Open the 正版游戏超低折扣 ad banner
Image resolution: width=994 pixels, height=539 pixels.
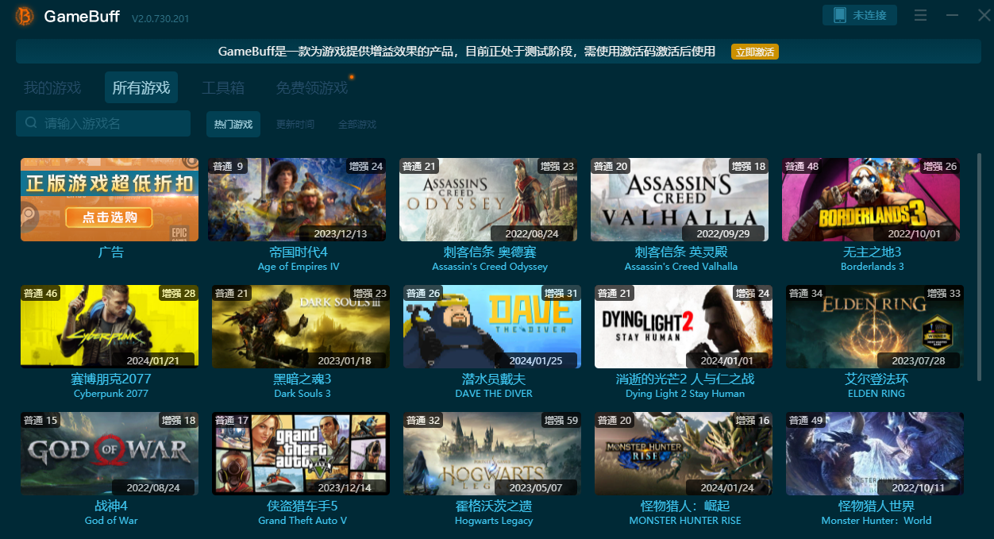tap(110, 199)
